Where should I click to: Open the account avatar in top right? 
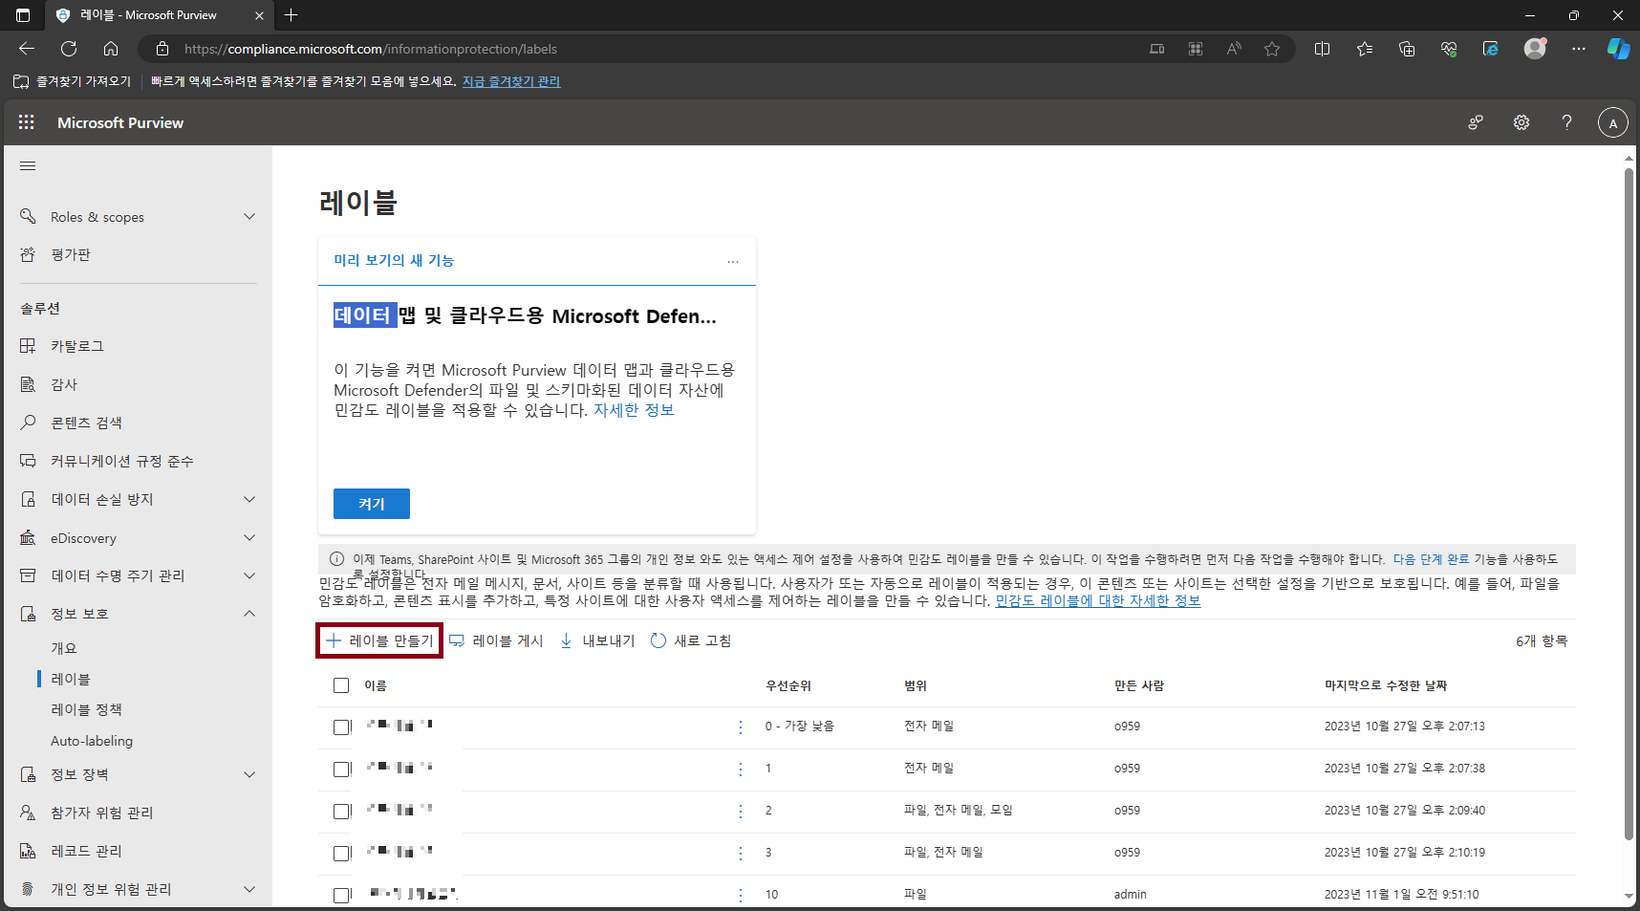(x=1612, y=122)
